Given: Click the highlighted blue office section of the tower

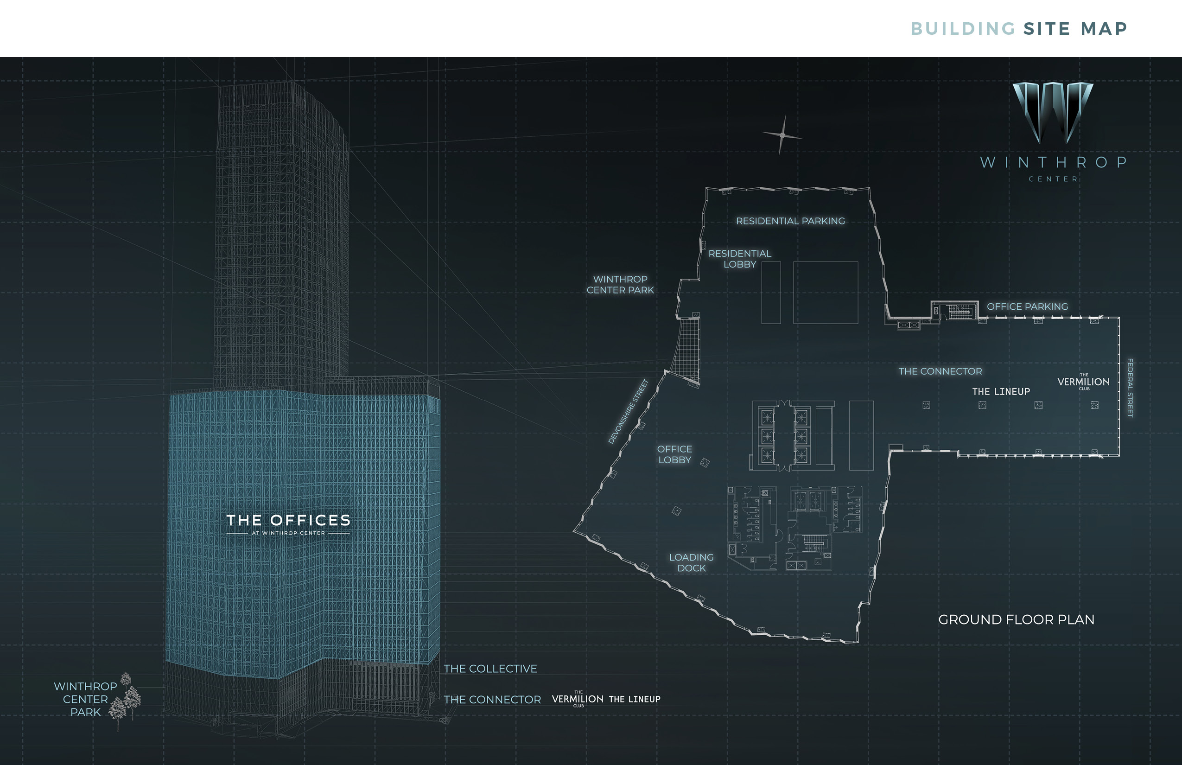Looking at the screenshot, I should (303, 534).
